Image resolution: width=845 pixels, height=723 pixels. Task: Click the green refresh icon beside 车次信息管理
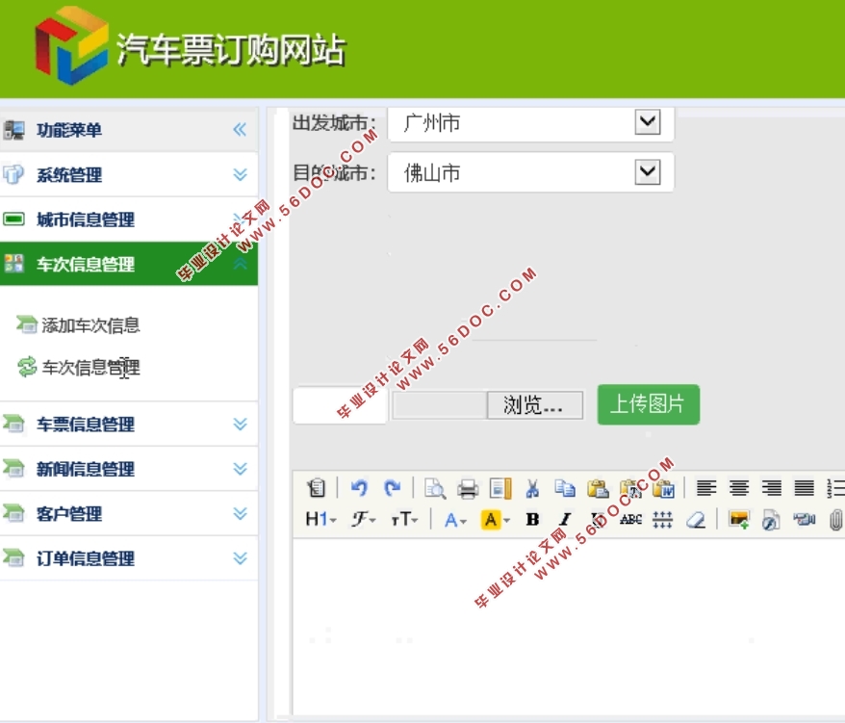27,367
